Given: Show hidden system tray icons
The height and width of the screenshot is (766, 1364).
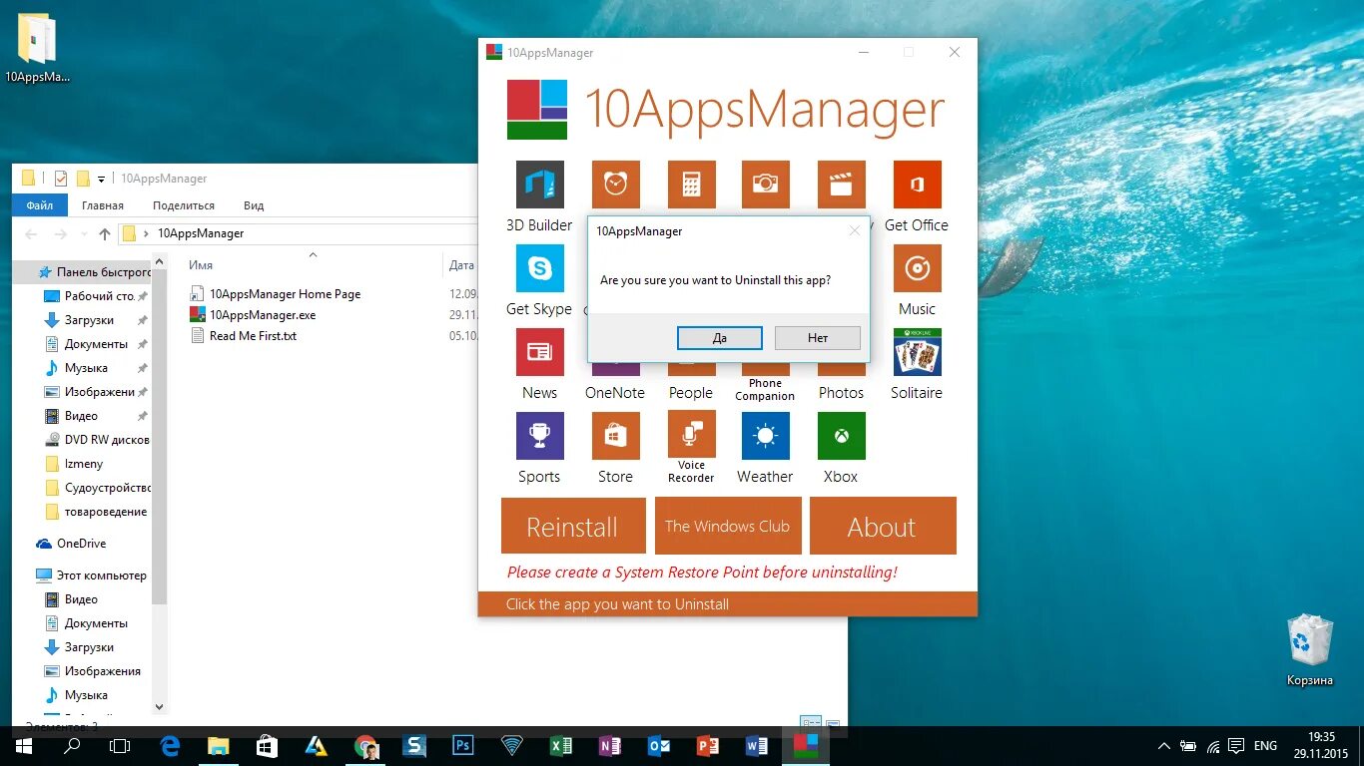Looking at the screenshot, I should click(1163, 746).
